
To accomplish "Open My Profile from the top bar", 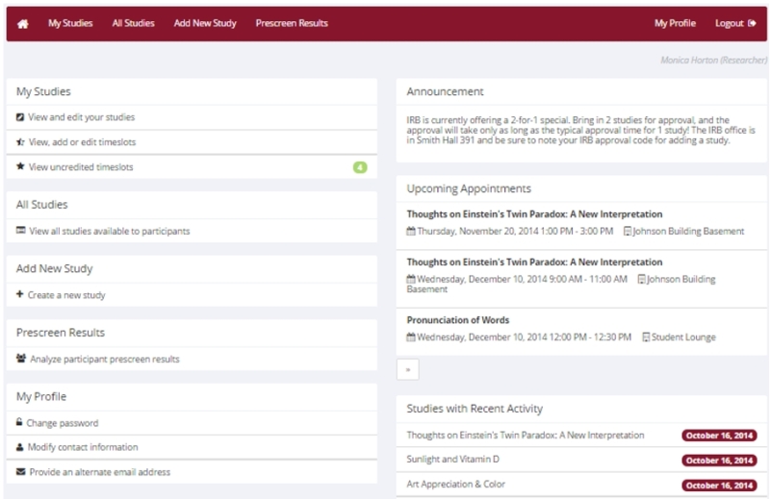I will [x=674, y=23].
